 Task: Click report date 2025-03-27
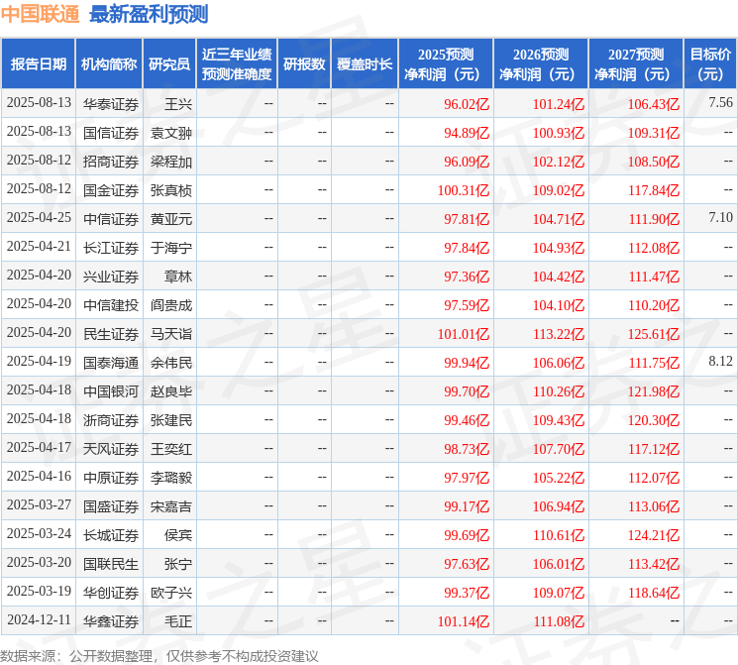tap(39, 504)
